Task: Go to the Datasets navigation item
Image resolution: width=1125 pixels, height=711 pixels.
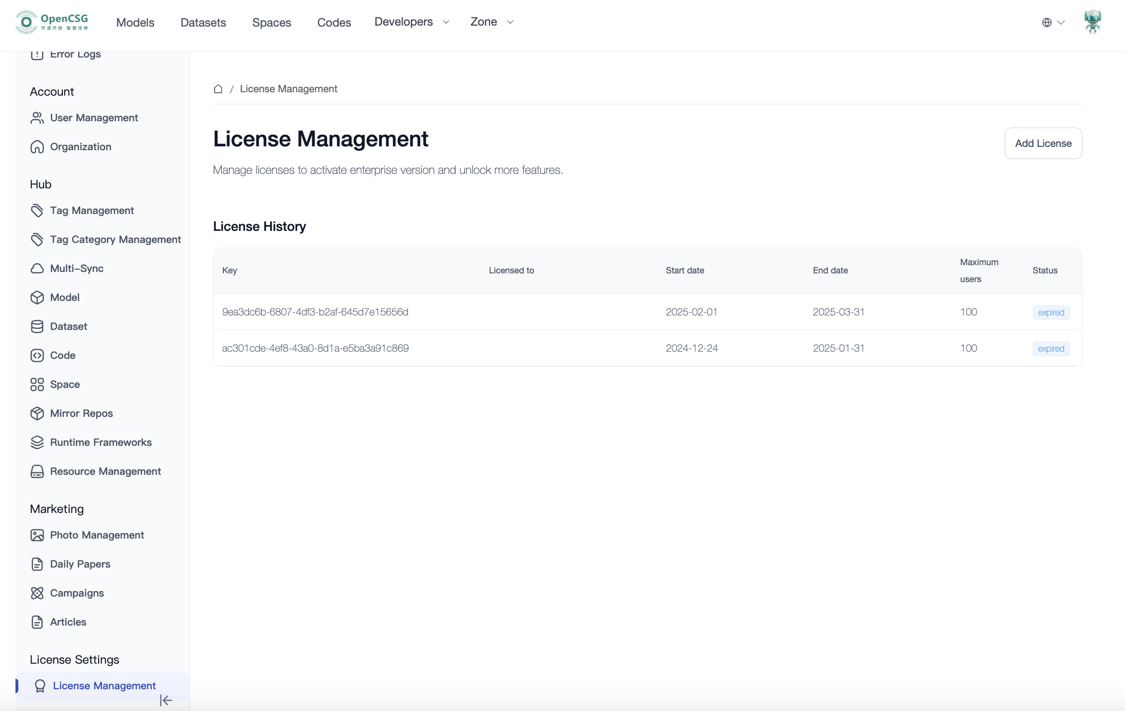Action: [x=203, y=22]
